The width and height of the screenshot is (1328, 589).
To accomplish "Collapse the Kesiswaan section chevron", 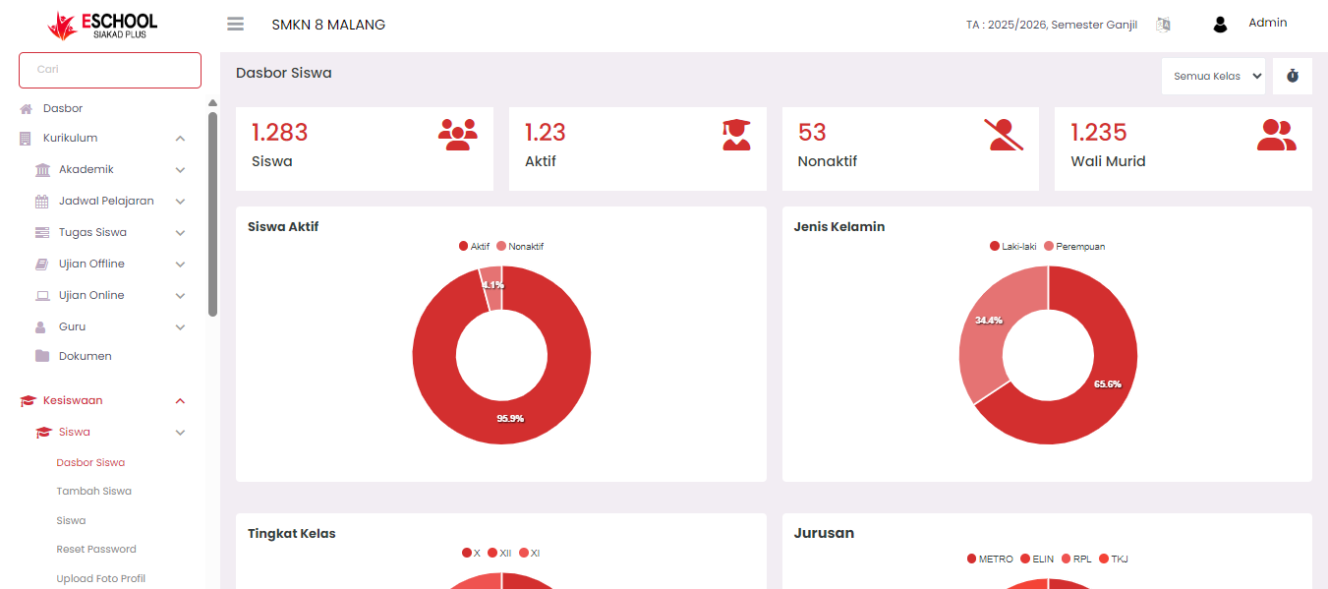I will pyautogui.click(x=180, y=401).
